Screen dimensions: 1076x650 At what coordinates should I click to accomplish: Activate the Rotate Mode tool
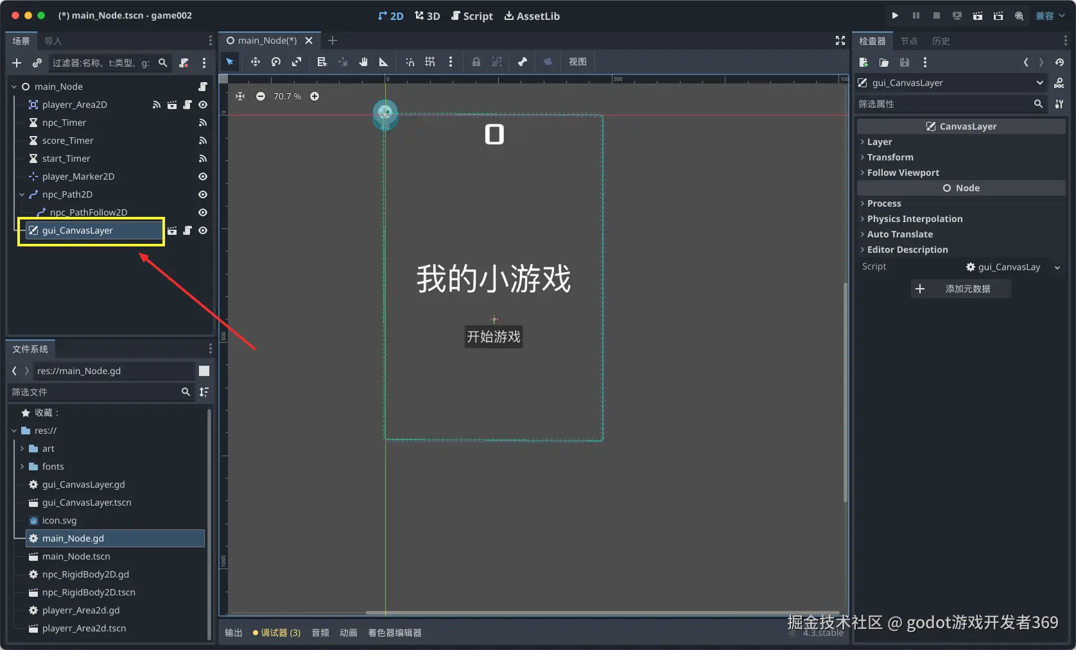pyautogui.click(x=276, y=62)
